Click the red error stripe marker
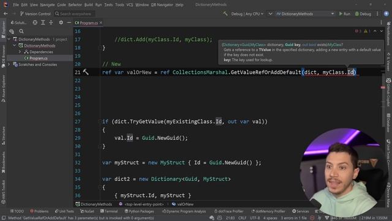 383,87
